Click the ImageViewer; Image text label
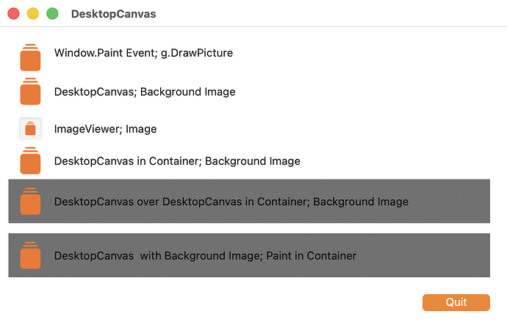This screenshot has height=328, width=507. [x=105, y=129]
